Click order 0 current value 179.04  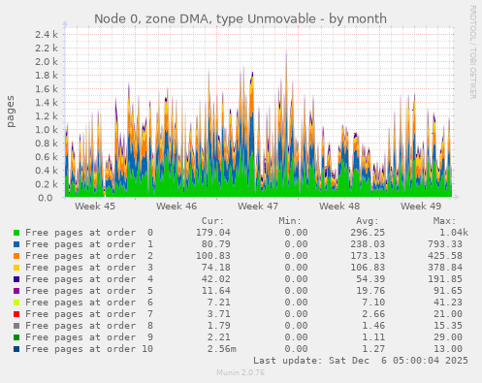(x=213, y=233)
